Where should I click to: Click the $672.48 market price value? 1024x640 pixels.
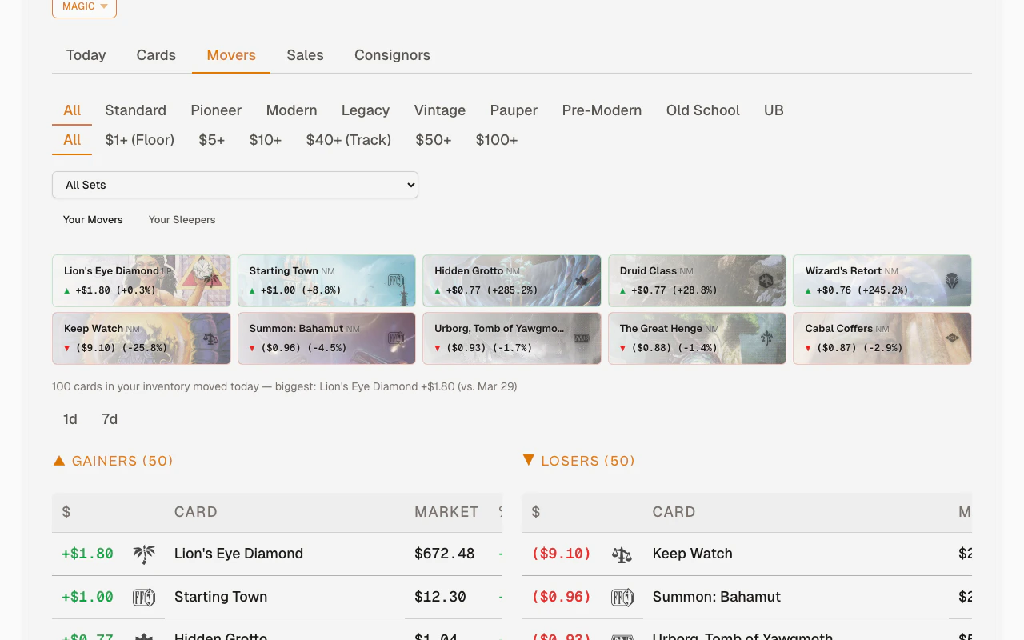click(x=445, y=554)
